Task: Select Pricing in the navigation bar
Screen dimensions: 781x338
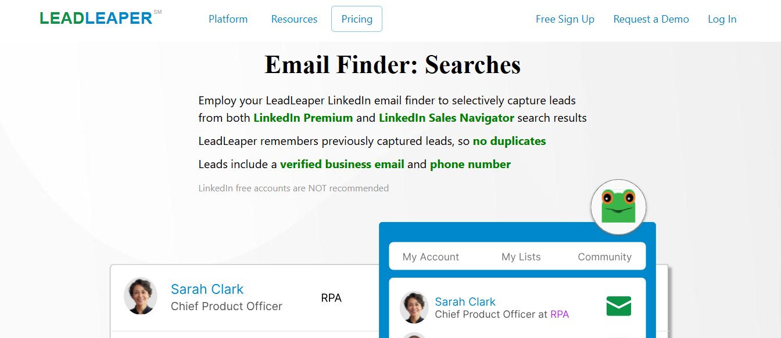Action: (356, 19)
